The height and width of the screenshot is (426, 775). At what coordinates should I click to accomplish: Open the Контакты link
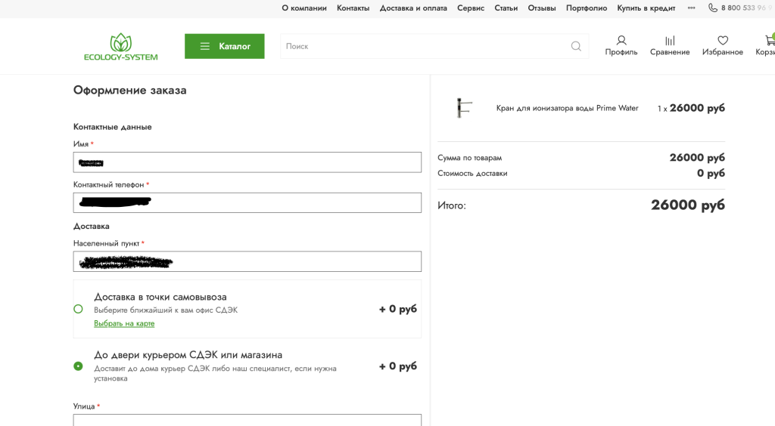point(353,8)
